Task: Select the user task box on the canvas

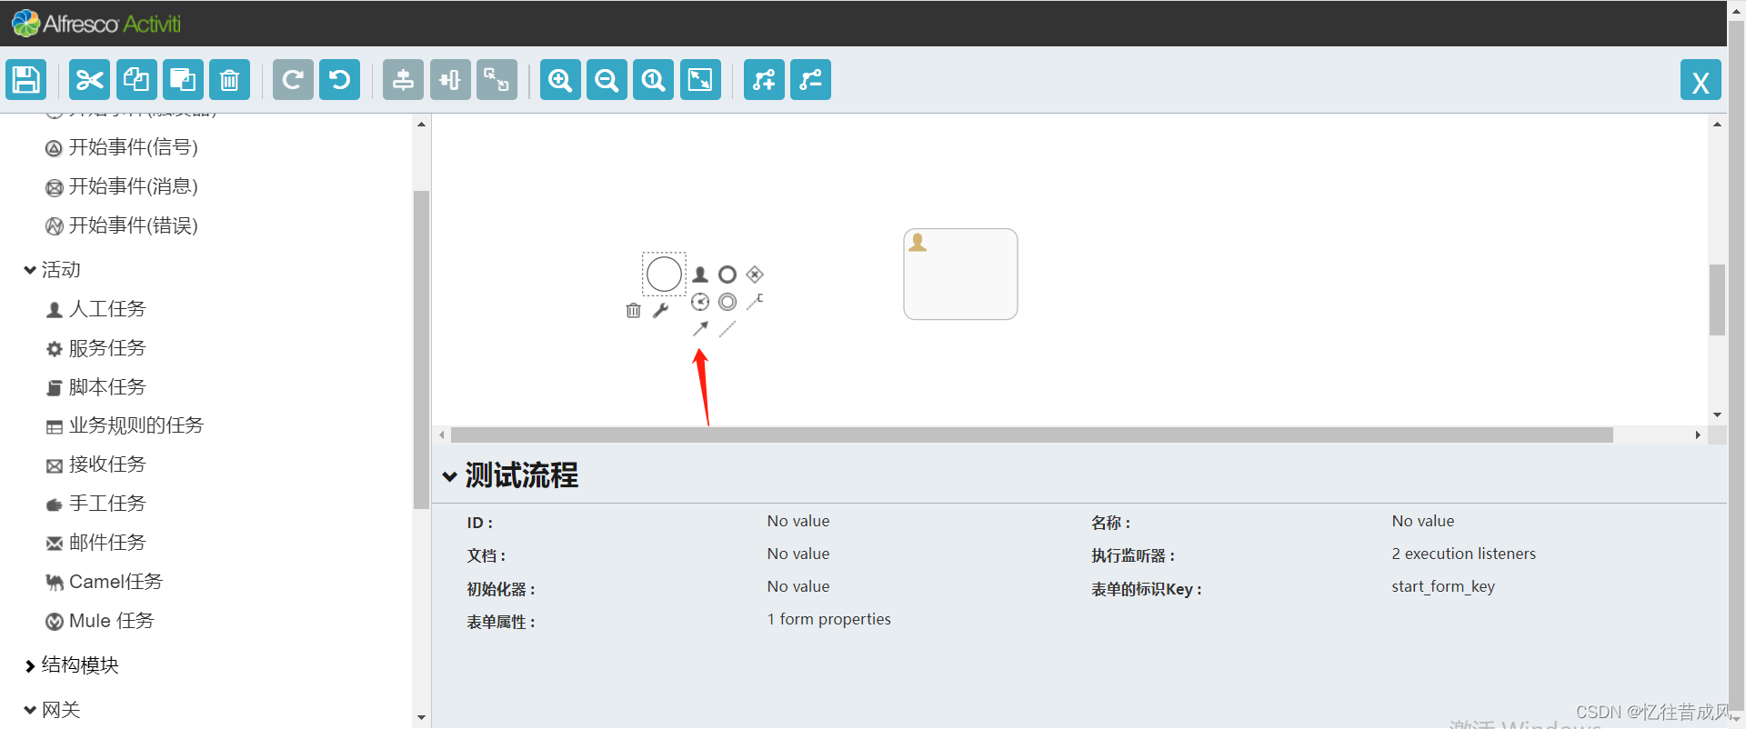Action: [960, 274]
